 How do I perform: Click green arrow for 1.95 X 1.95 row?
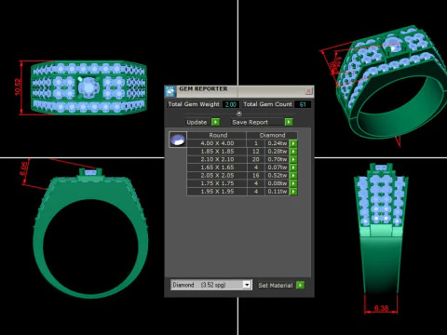point(293,192)
